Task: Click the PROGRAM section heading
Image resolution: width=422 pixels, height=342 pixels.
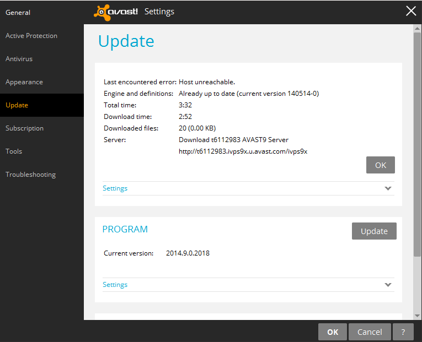Action: click(x=125, y=230)
